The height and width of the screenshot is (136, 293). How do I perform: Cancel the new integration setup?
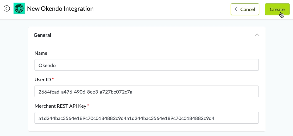click(245, 9)
